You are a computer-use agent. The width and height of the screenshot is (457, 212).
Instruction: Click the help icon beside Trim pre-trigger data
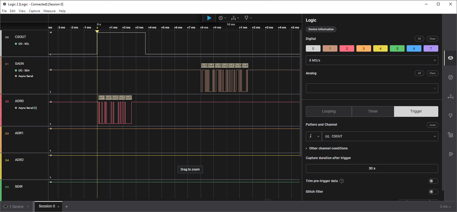point(342,181)
